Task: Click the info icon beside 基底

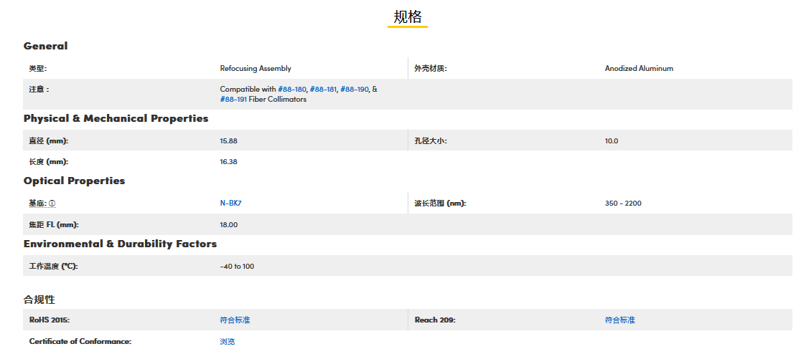Action: [52, 204]
